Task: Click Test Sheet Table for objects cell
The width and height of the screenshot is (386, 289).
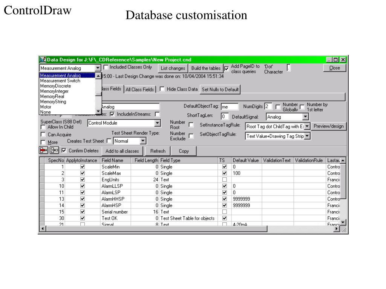Action: click(x=188, y=218)
